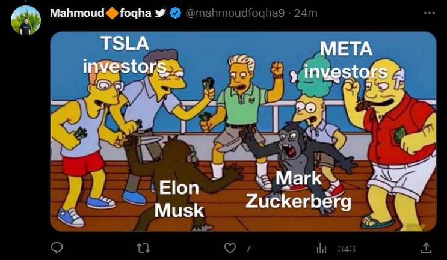Click the Elon Musk monkey label
This screenshot has height=260, width=447.
coord(179,199)
